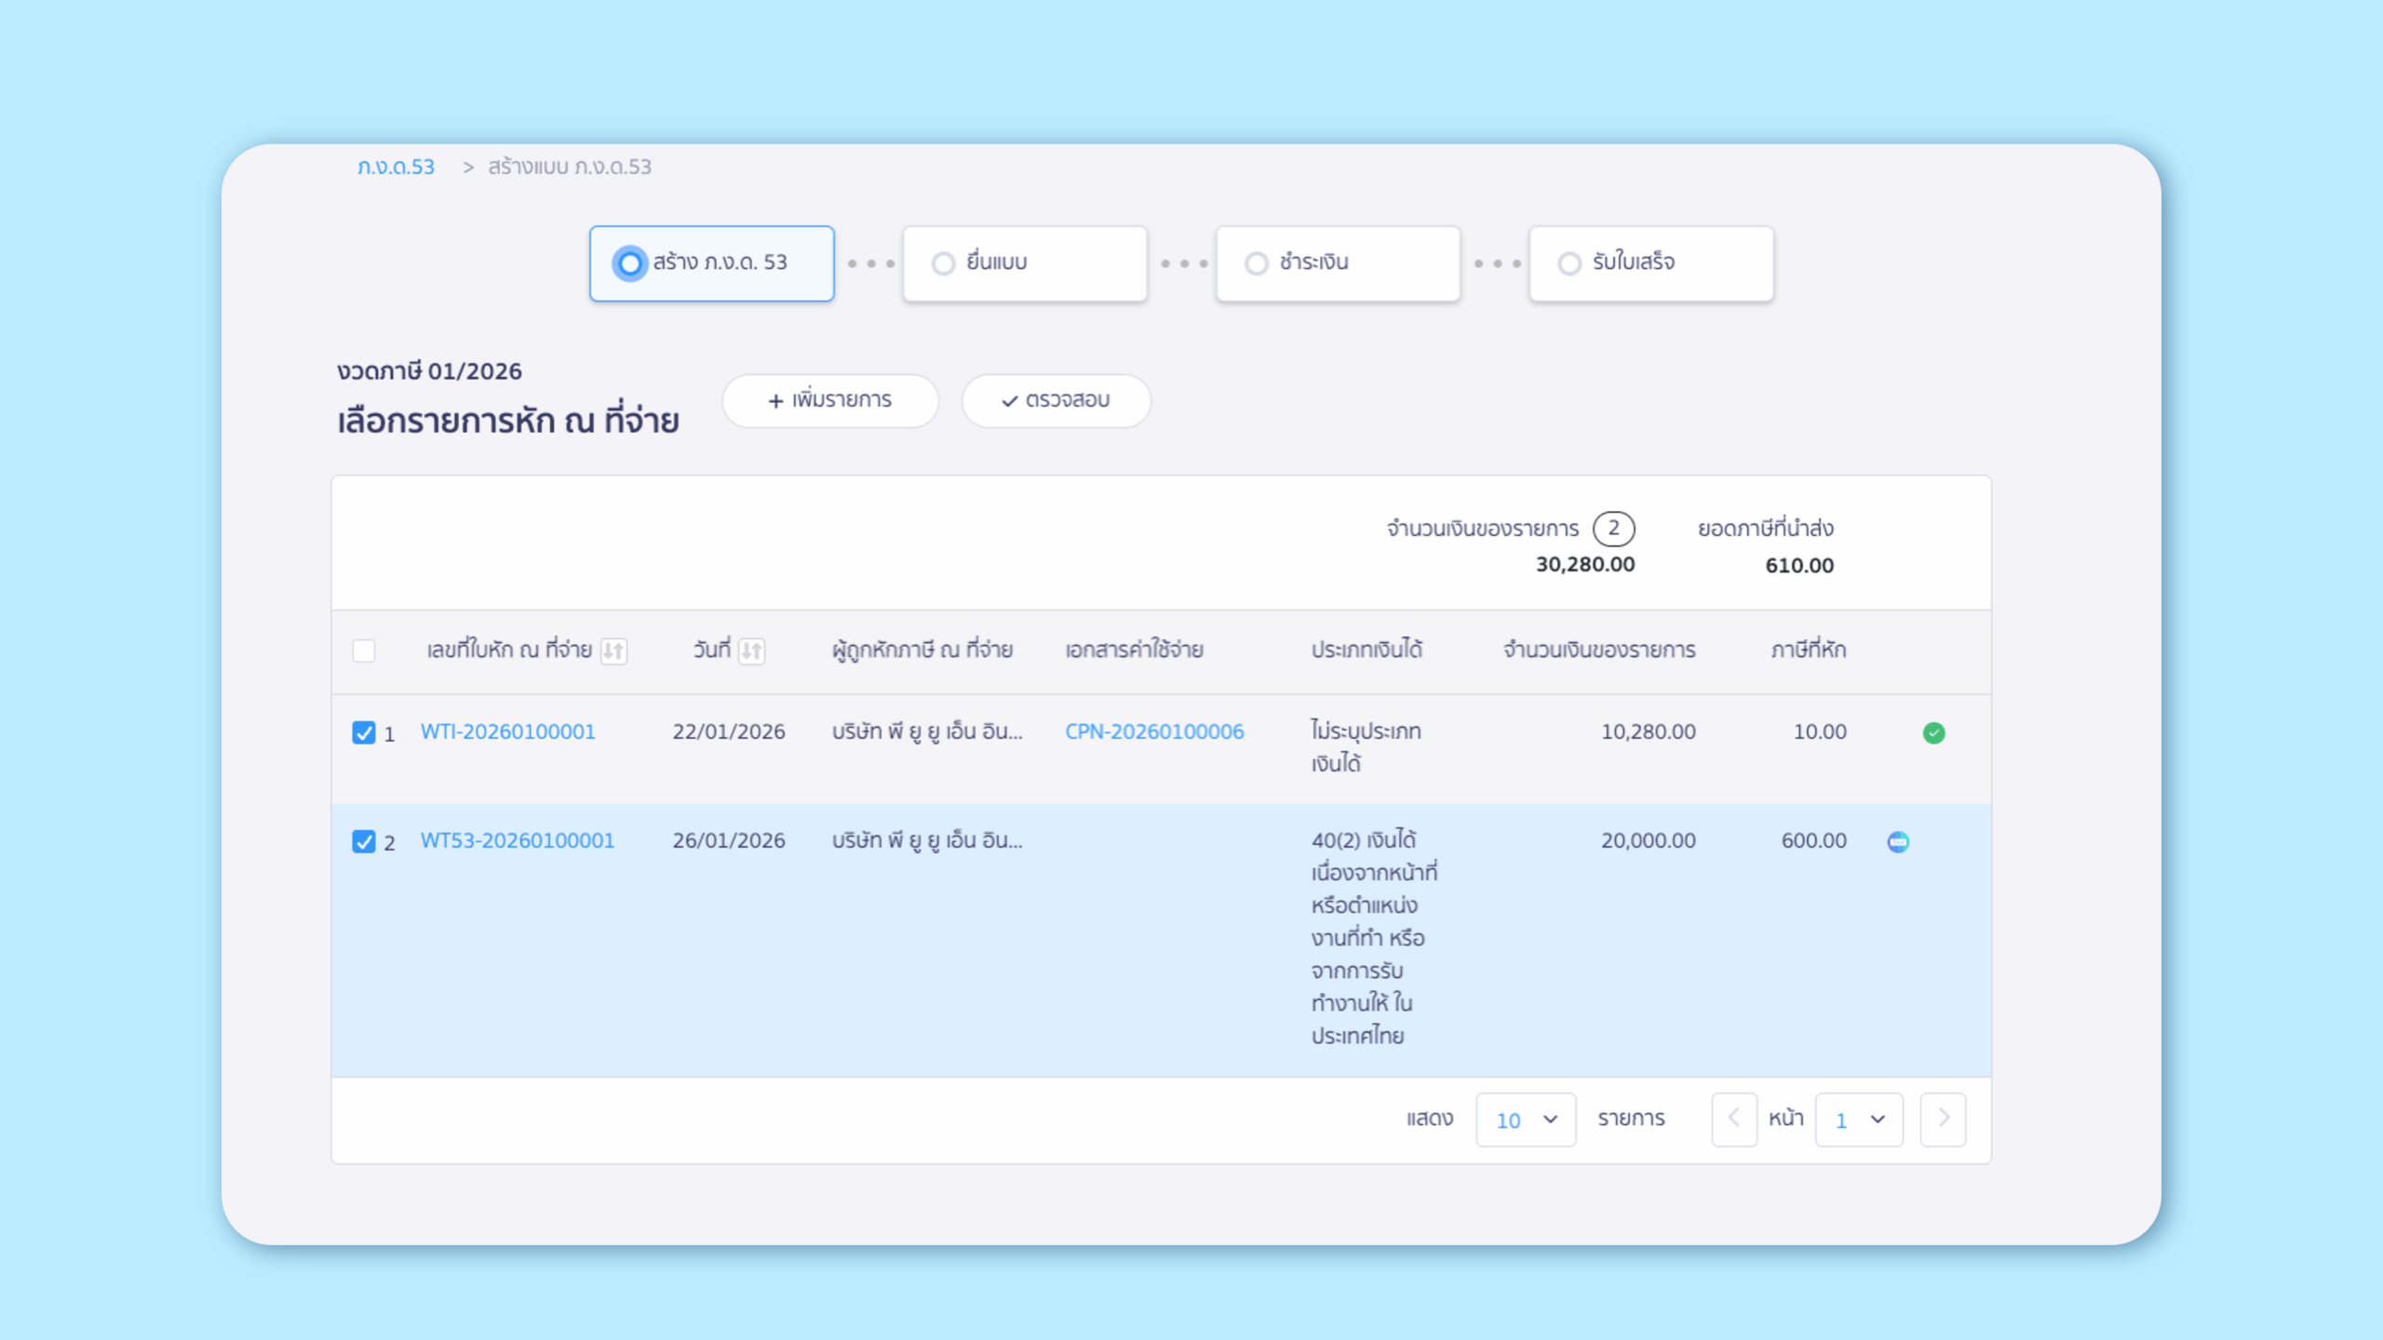
Task: Click the green check status icon on row 1
Action: (1933, 733)
